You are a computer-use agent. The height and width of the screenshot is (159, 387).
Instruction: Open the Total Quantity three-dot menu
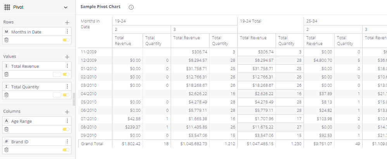point(67,87)
